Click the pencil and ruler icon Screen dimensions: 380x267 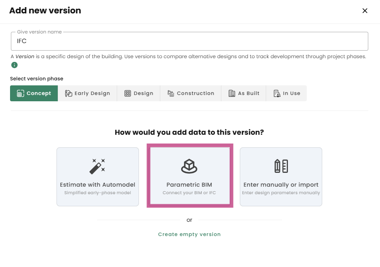pyautogui.click(x=281, y=166)
